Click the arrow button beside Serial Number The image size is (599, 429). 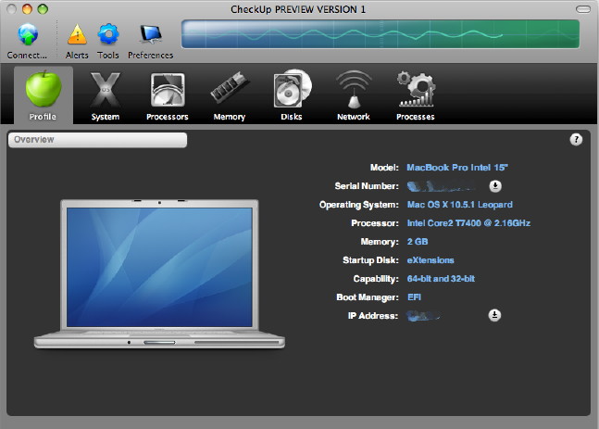coord(495,186)
